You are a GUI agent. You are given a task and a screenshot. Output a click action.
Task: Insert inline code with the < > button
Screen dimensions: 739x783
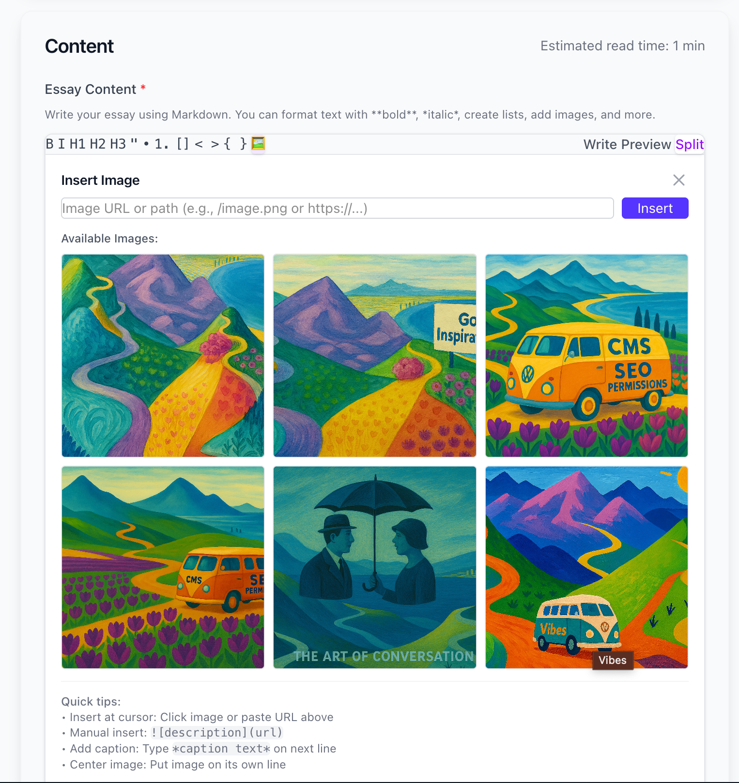(207, 144)
